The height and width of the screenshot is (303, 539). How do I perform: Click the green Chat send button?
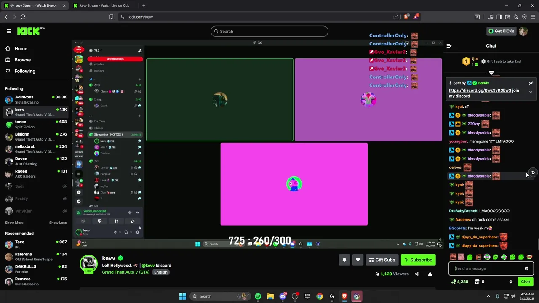[x=526, y=282]
